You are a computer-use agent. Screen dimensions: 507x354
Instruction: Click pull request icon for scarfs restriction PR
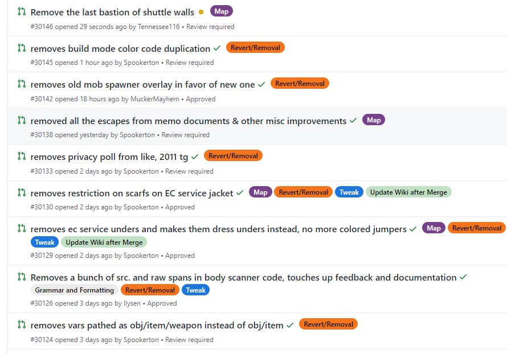pos(22,192)
